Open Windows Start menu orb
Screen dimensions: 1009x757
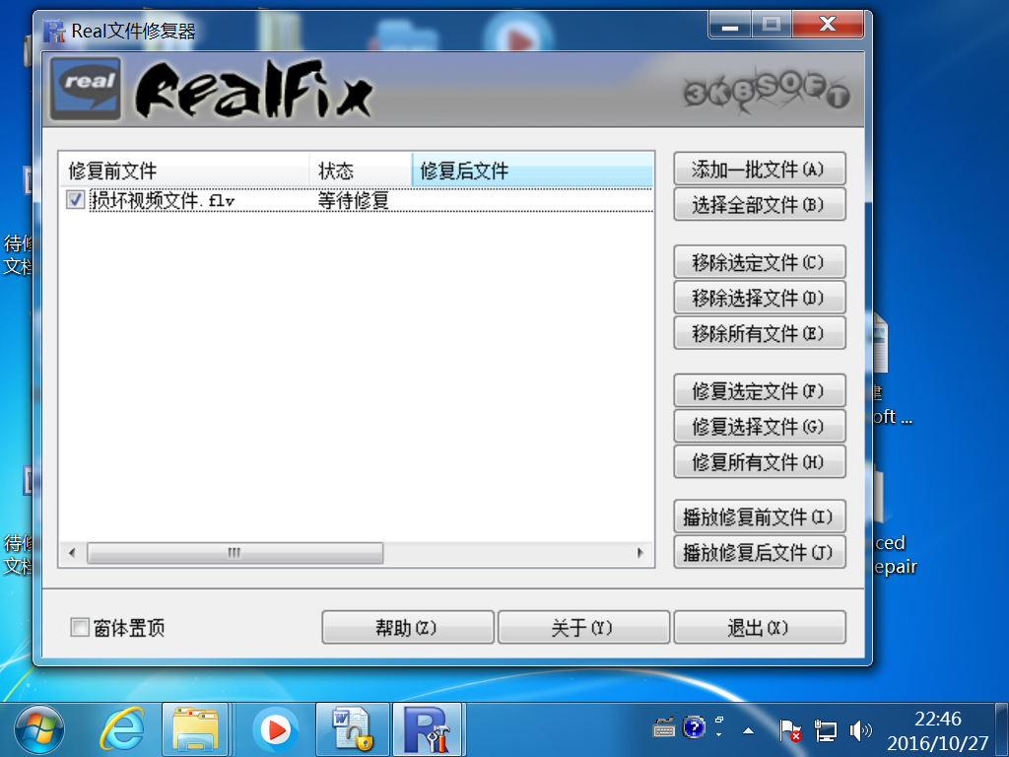pos(39,730)
